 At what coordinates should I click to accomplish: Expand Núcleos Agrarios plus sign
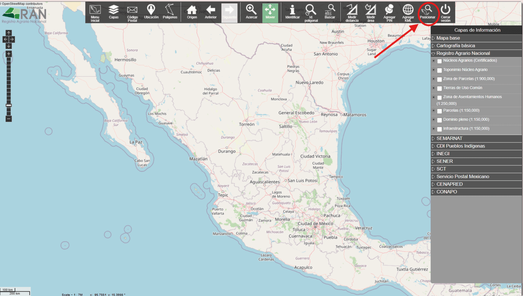pos(434,61)
